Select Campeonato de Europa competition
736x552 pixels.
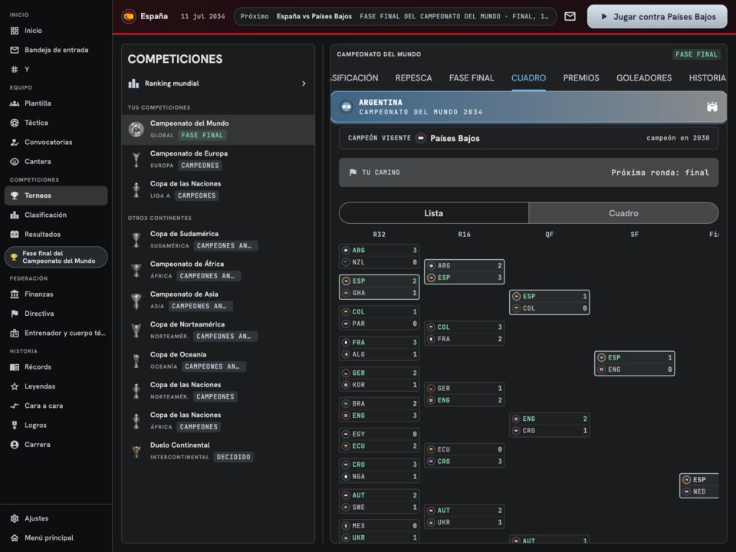click(219, 160)
